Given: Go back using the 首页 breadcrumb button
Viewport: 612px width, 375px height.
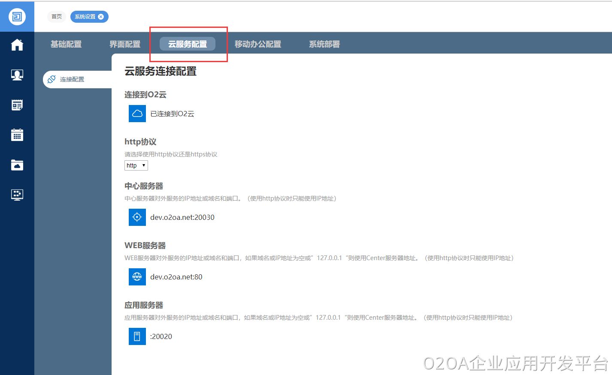Looking at the screenshot, I should [56, 16].
